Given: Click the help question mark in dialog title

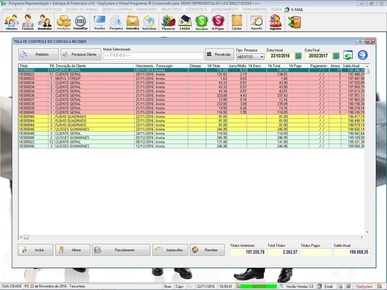Looking at the screenshot, I should pyautogui.click(x=360, y=42).
